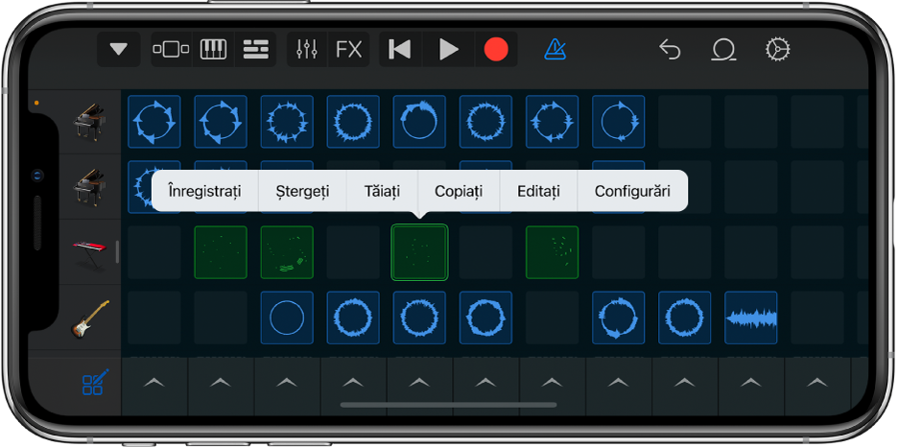Image resolution: width=898 pixels, height=447 pixels.
Task: Switch to the Tracks view button
Action: pyautogui.click(x=255, y=50)
